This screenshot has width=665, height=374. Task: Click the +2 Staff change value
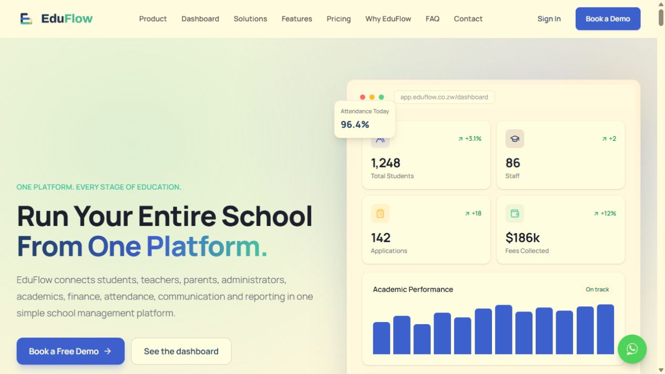(612, 139)
